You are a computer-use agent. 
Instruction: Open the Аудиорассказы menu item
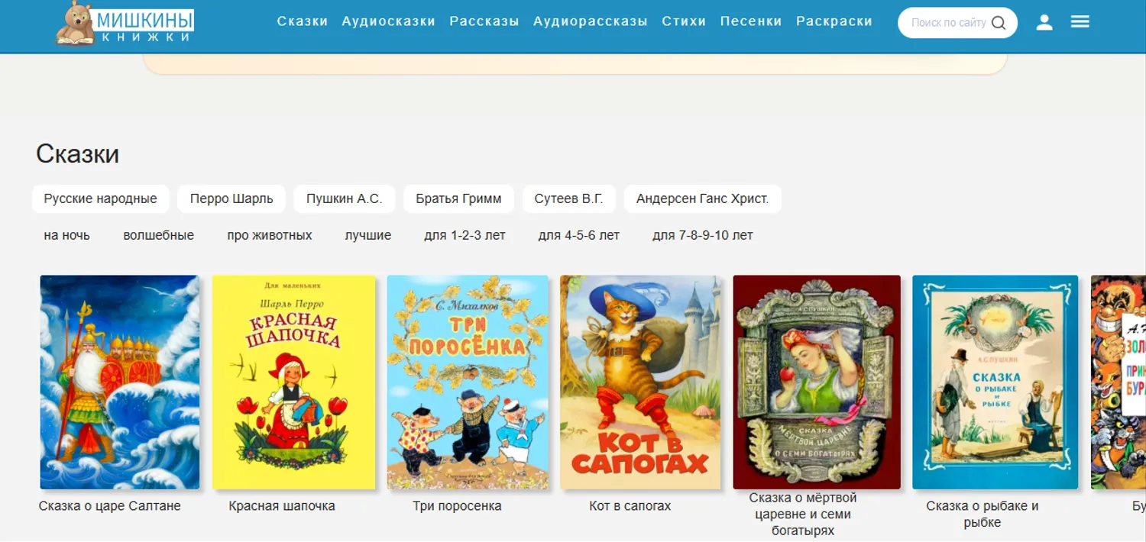point(591,21)
